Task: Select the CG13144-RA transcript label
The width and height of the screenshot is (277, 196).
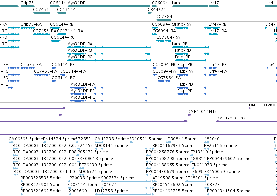Action: click(70, 31)
